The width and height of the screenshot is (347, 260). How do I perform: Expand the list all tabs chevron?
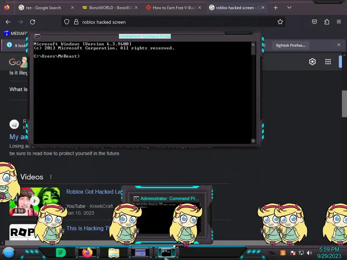click(x=289, y=7)
